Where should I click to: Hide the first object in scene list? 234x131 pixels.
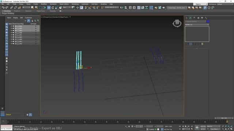point(11,26)
